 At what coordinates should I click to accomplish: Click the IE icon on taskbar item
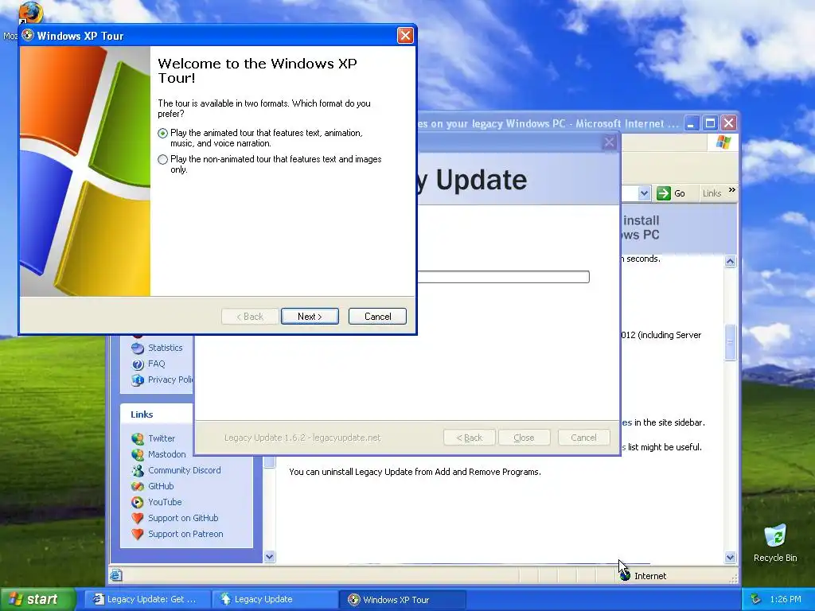tap(98, 599)
